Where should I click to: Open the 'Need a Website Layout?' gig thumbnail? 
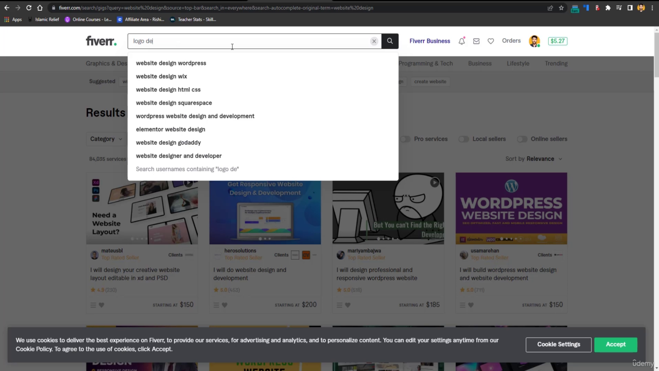pyautogui.click(x=142, y=208)
